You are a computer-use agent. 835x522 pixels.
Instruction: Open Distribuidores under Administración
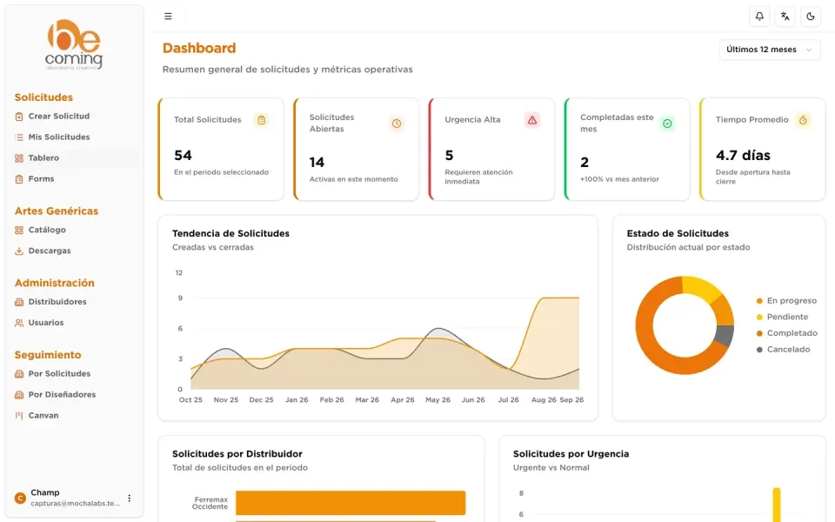tap(75, 302)
